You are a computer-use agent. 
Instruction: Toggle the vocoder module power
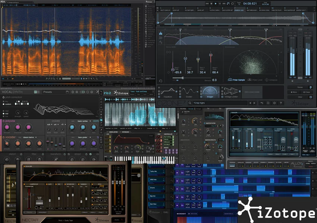pyautogui.click(x=3, y=137)
